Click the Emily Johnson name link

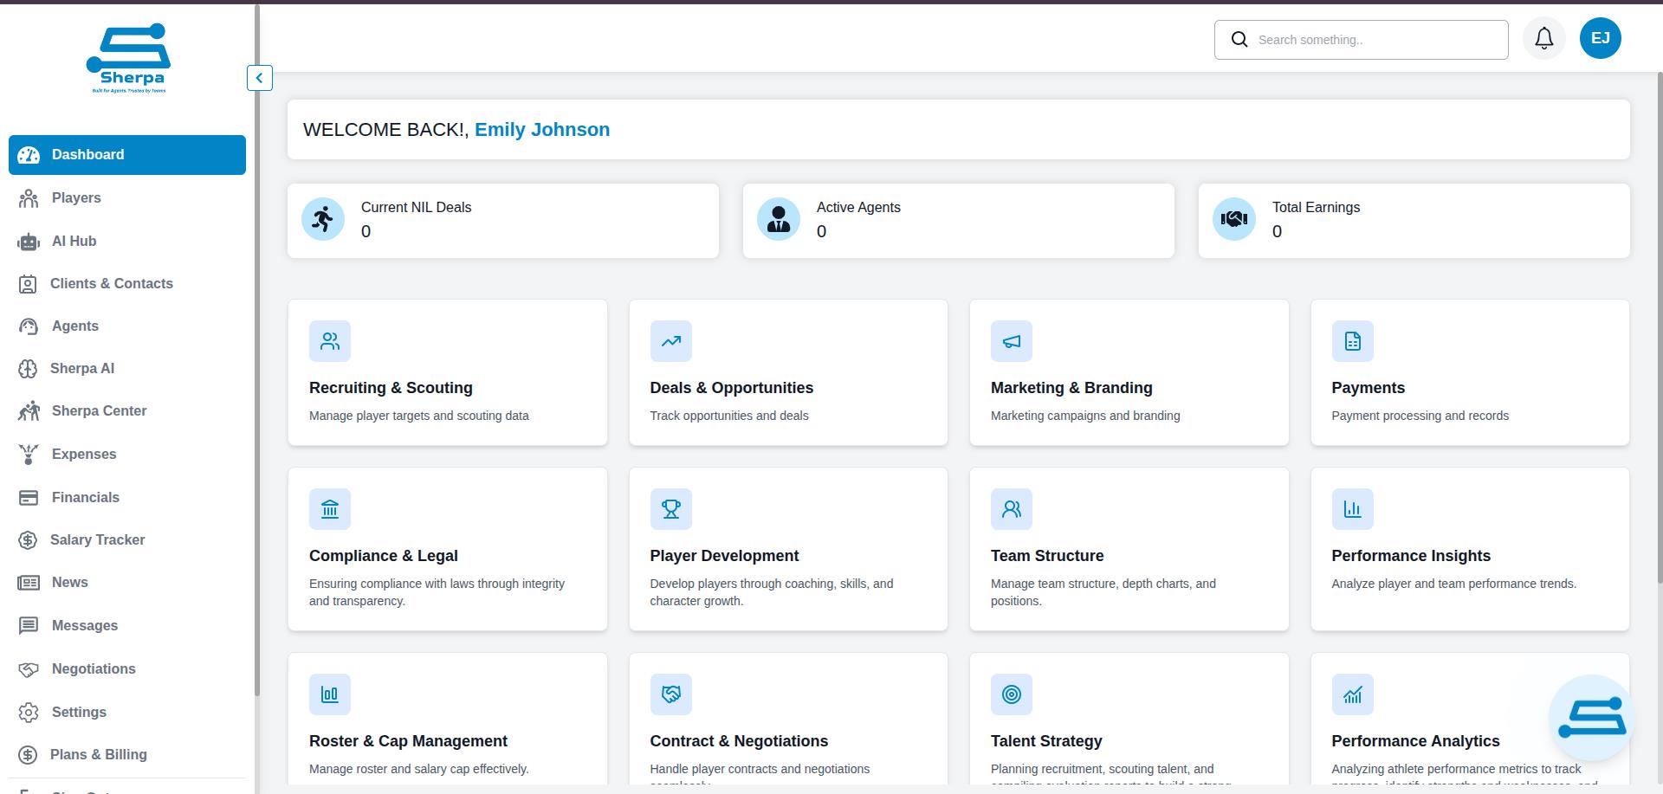point(542,129)
